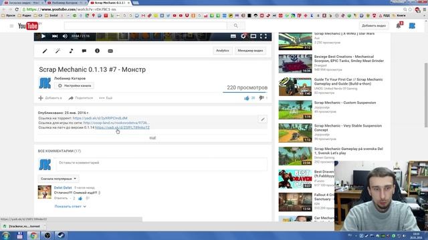Skip to the next video in player
This screenshot has height=240, width=428.
(55, 36)
